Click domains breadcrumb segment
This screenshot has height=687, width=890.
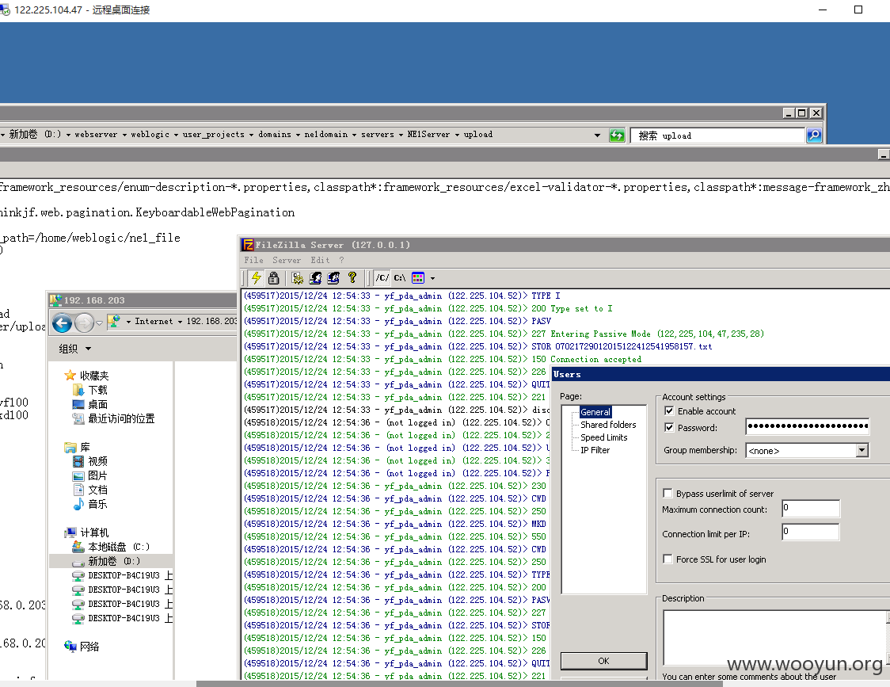275,135
